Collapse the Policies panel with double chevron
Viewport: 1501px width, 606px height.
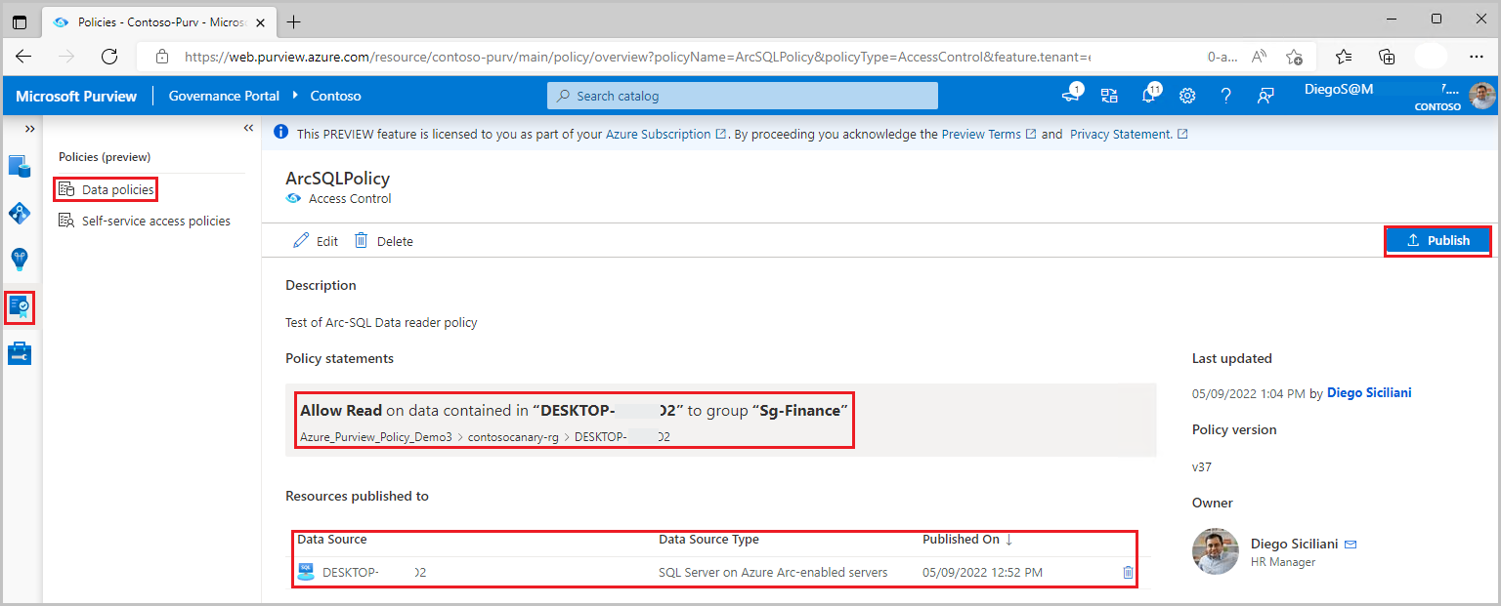coord(249,127)
